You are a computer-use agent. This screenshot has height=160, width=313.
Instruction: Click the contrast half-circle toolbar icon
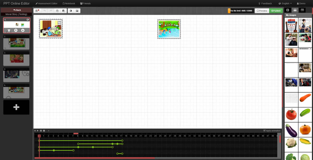tap(71, 11)
